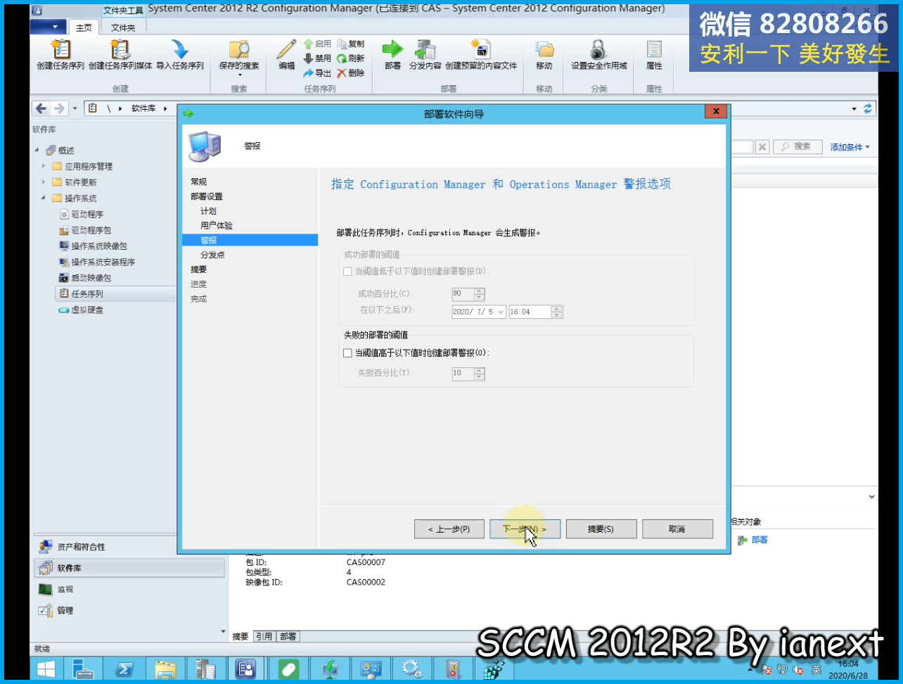Select 驱动程序包 in the tree
This screenshot has height=684, width=903.
point(86,230)
